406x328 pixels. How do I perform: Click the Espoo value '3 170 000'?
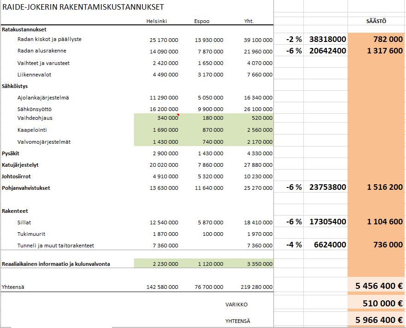[x=210, y=75]
